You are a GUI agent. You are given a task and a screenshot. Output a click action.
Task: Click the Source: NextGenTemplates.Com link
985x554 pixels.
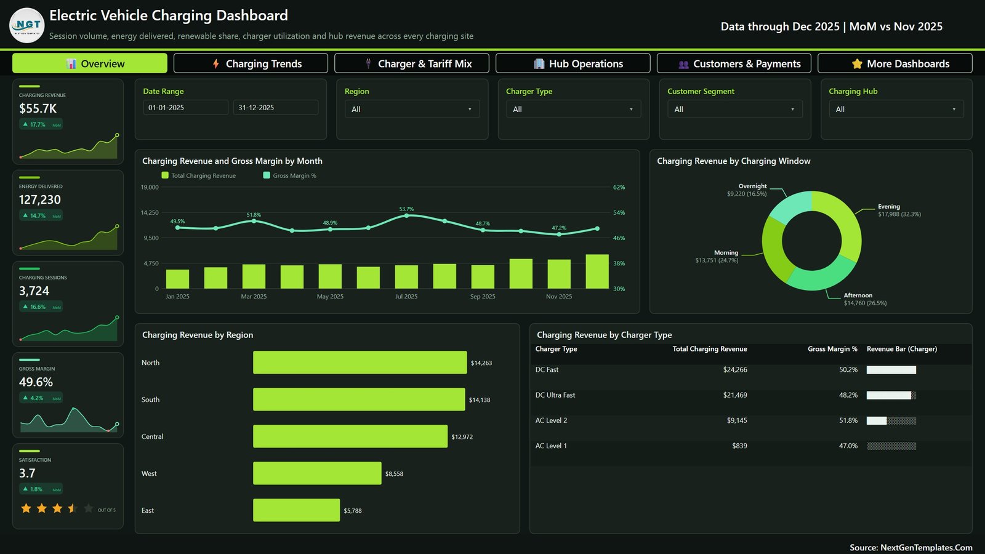[911, 547]
